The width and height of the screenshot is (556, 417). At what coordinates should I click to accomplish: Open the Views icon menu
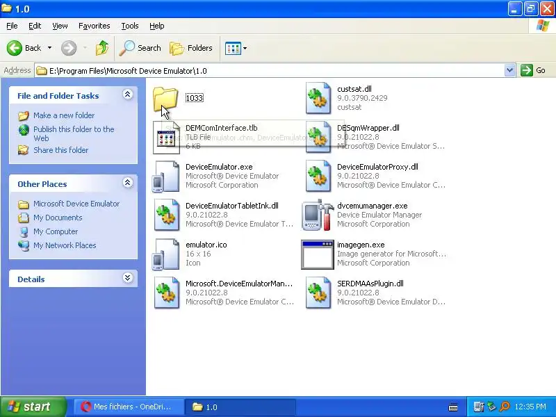point(236,48)
